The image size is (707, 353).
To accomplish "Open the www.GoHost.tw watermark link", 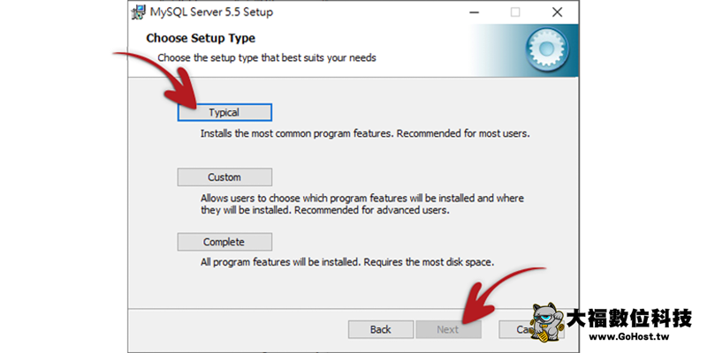I will (x=627, y=337).
